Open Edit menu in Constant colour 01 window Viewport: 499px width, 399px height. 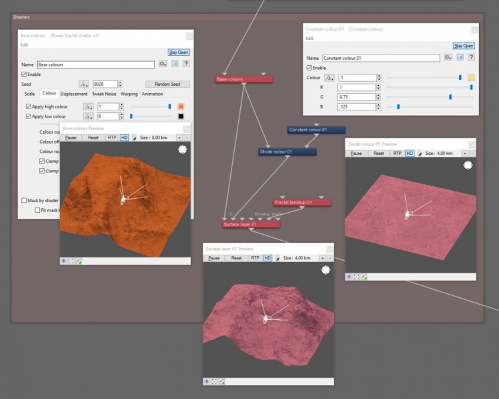[309, 38]
